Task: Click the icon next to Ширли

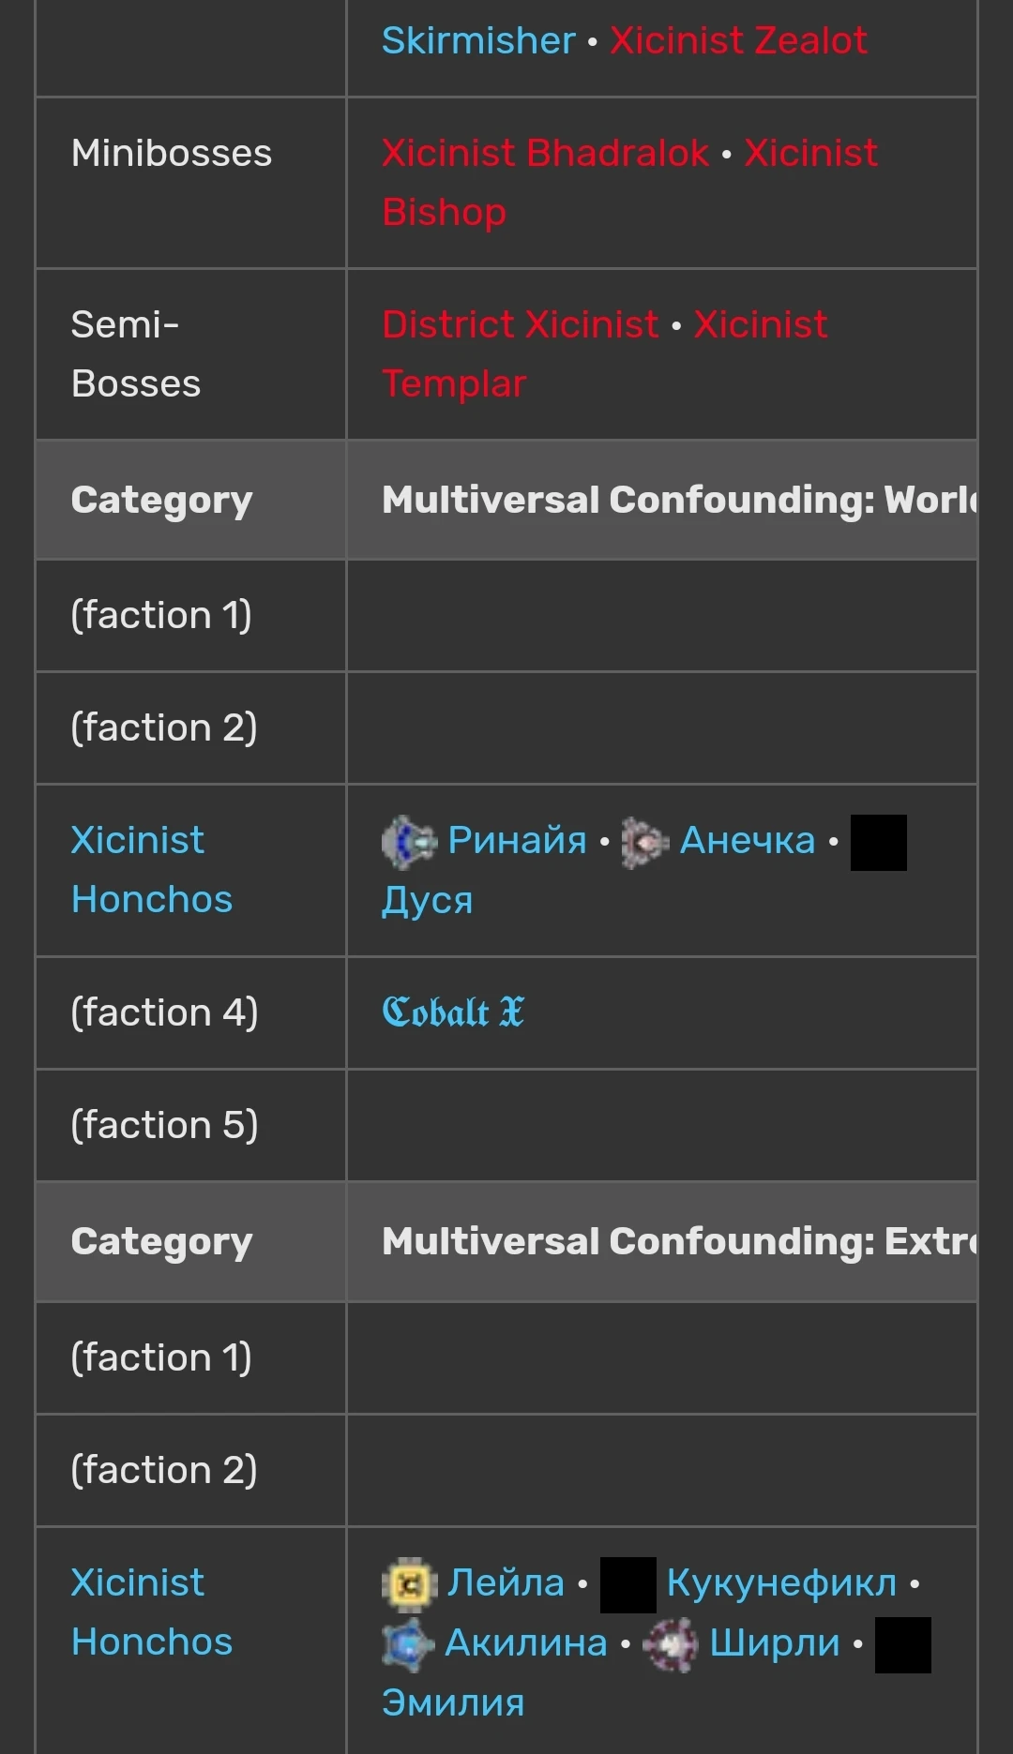Action: tap(672, 1644)
